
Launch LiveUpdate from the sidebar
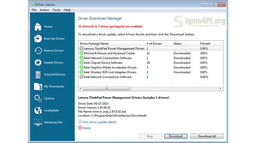(x=38, y=110)
